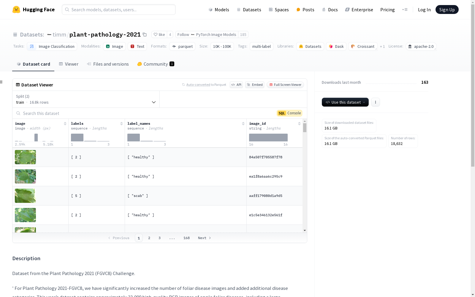
Task: Click Next page in pagination
Action: pyautogui.click(x=204, y=238)
